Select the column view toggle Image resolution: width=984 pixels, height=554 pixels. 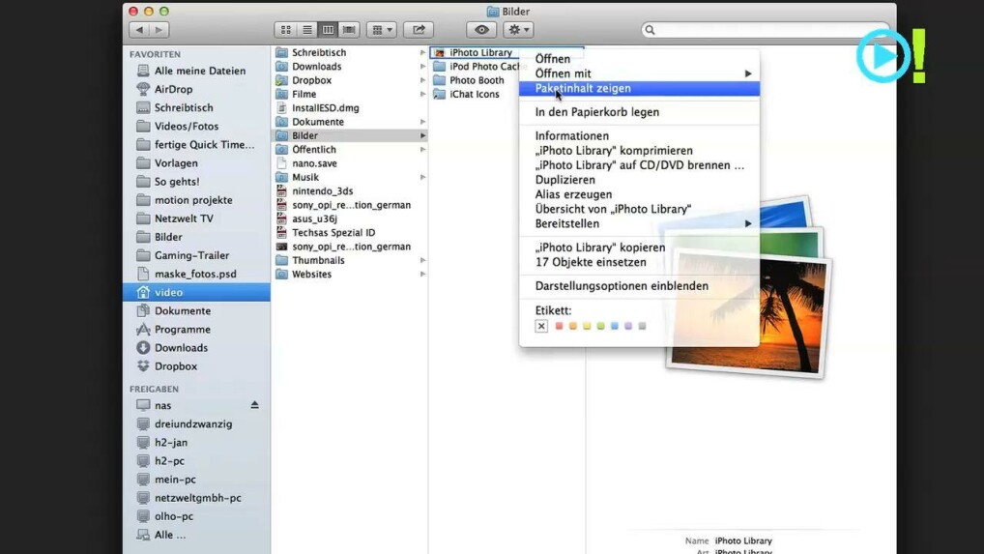[329, 30]
